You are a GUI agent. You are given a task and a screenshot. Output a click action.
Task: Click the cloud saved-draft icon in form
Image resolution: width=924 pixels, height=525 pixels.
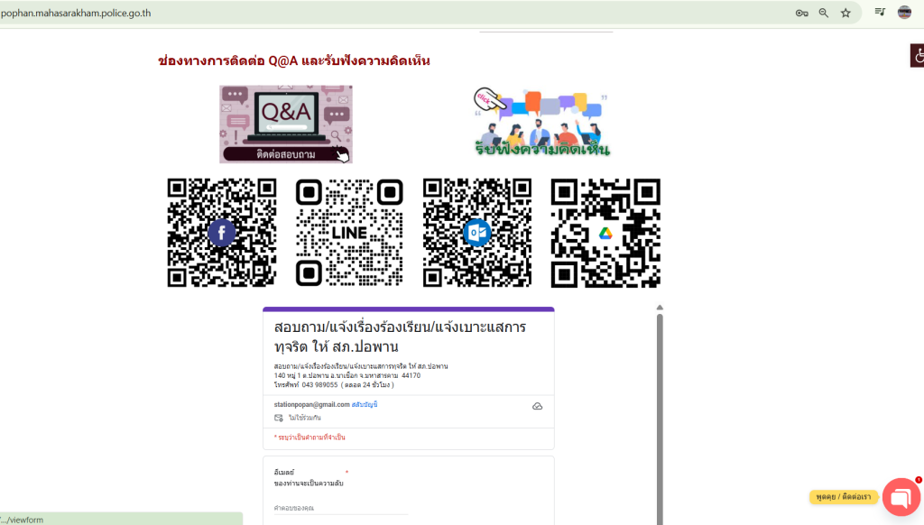click(x=538, y=407)
